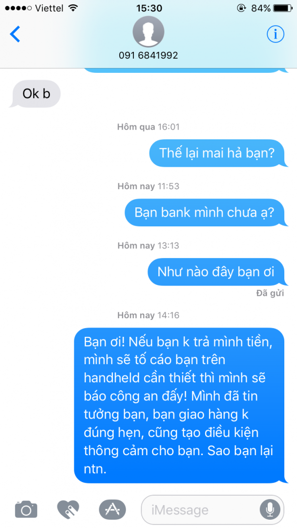The width and height of the screenshot is (297, 528).
Task: Tap the battery indicator icon
Action: 283,8
